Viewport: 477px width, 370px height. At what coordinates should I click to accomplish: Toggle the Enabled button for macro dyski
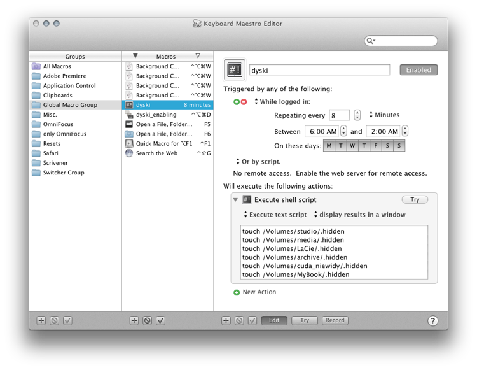tap(418, 70)
